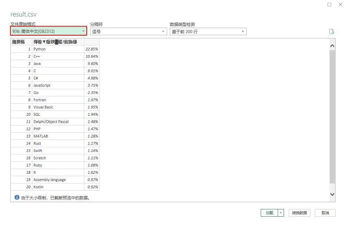Open the file origin encoding dropdown
346x227 pixels.
point(49,31)
